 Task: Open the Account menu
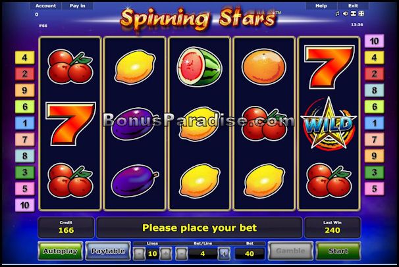click(46, 5)
